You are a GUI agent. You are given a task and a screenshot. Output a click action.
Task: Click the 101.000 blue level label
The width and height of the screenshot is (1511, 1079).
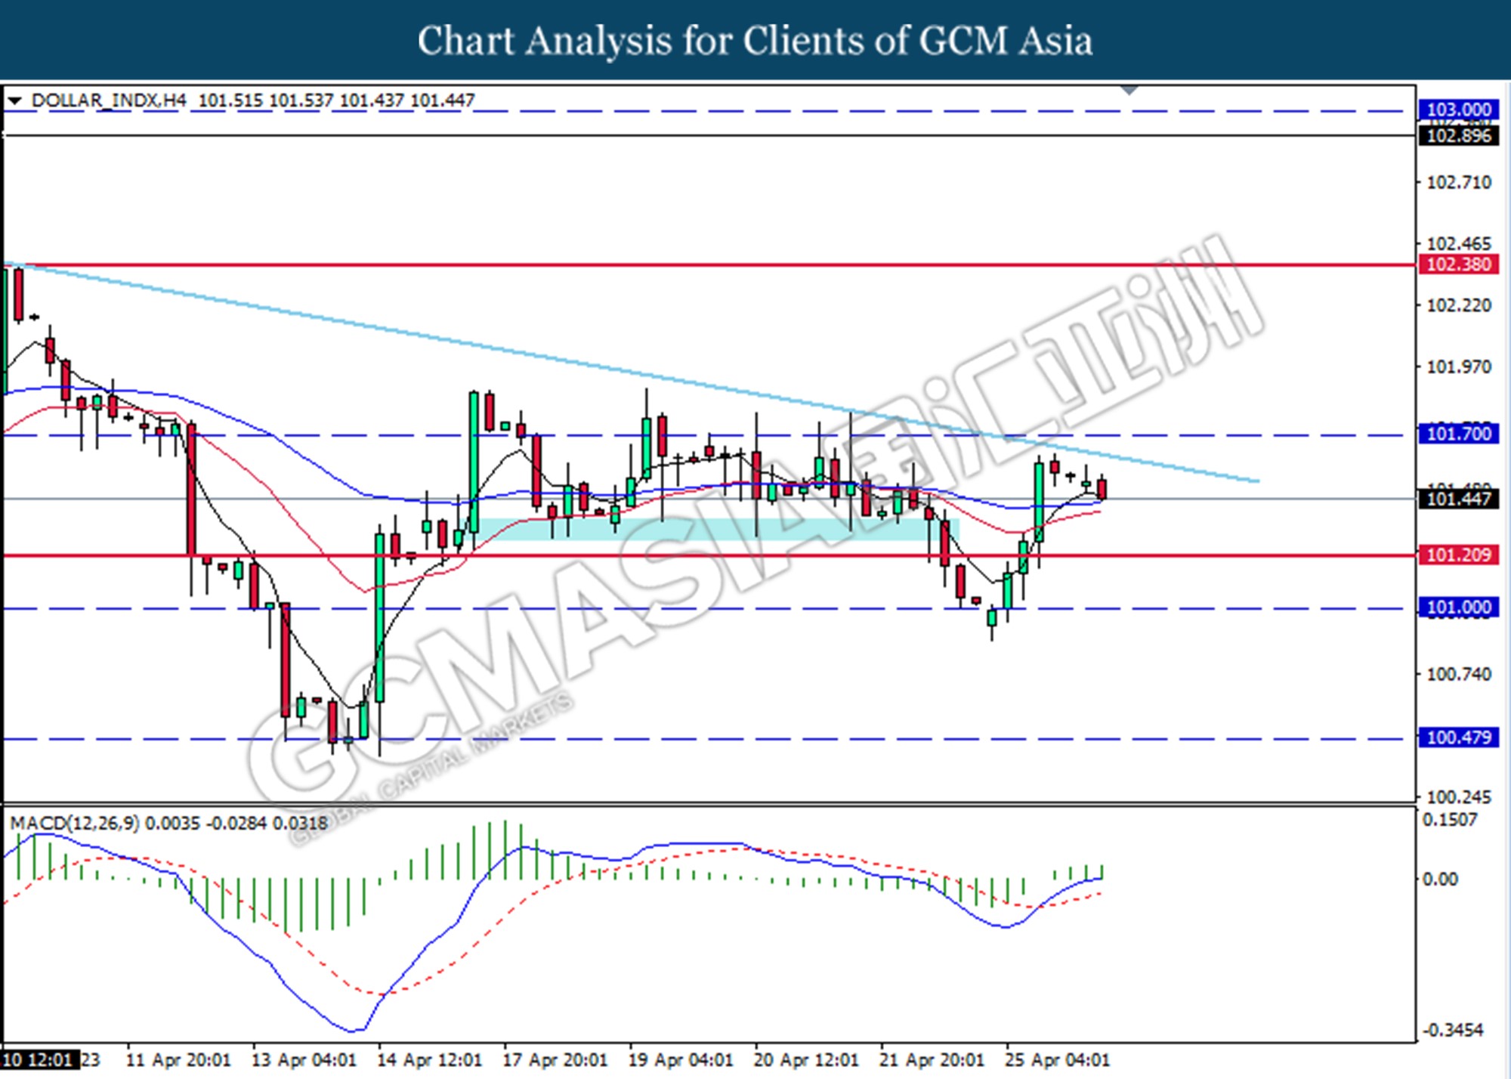click(x=1458, y=608)
